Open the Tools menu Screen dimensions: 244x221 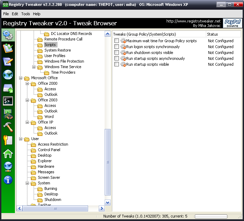(26, 14)
